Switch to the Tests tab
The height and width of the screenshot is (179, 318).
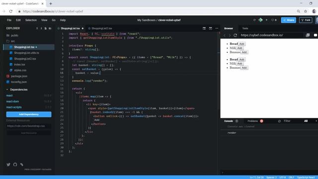point(245,28)
